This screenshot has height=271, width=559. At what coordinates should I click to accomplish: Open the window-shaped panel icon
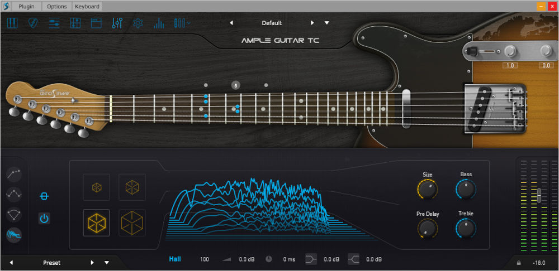pos(96,23)
